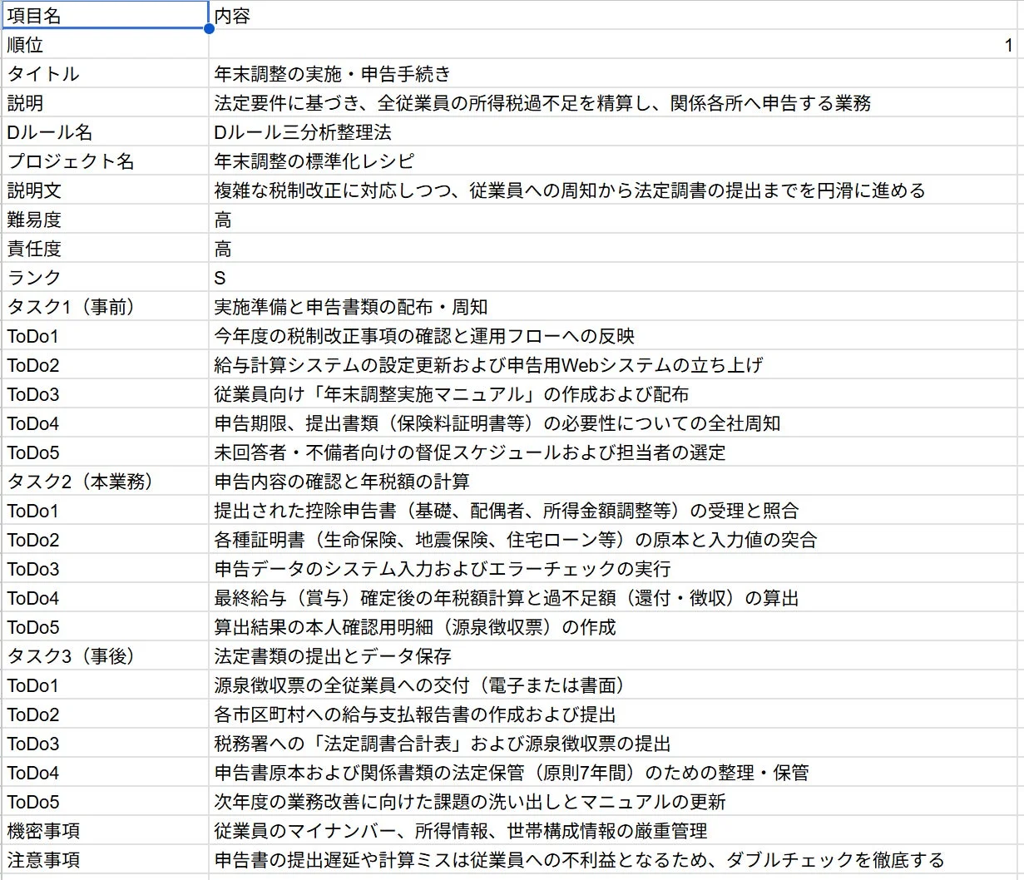Select the ToDo3 label beside '申告データのシステム入力'
This screenshot has width=1024, height=880.
click(x=104, y=568)
